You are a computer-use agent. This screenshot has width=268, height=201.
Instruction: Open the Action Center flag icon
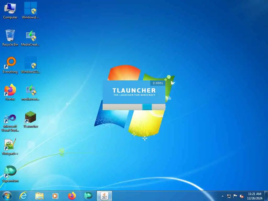pos(235,196)
